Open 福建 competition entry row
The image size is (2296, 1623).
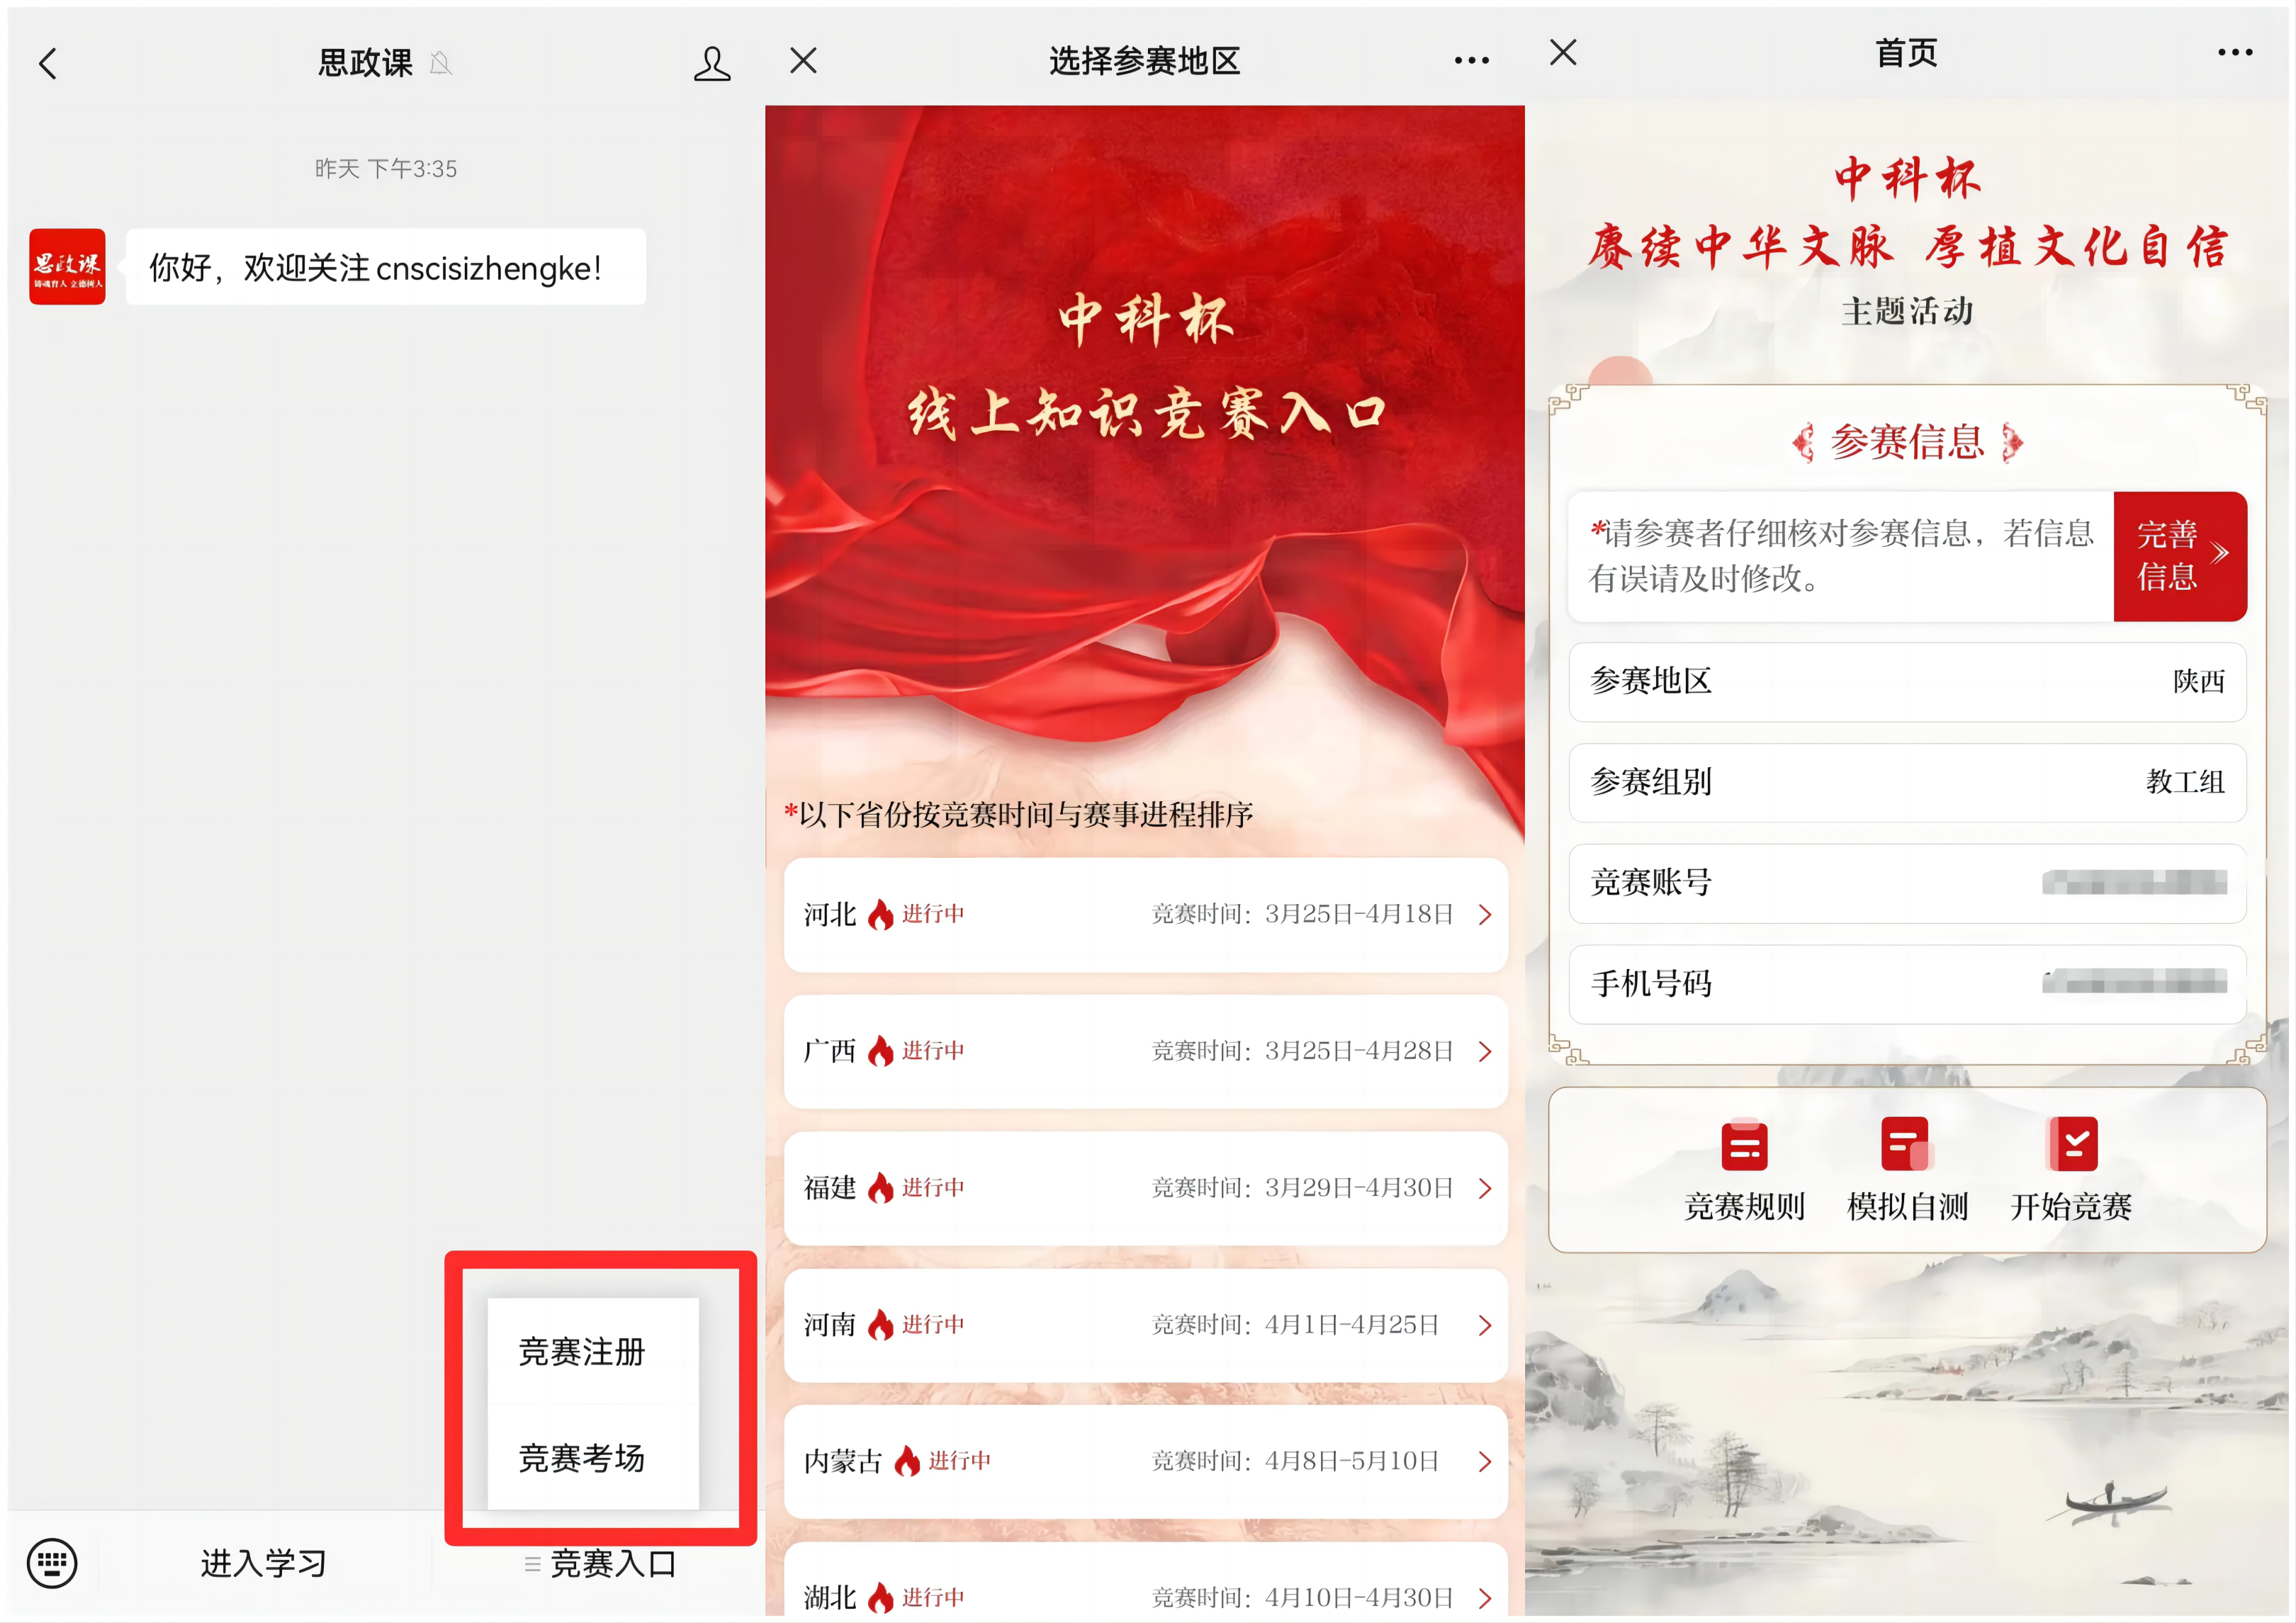tap(1145, 1188)
